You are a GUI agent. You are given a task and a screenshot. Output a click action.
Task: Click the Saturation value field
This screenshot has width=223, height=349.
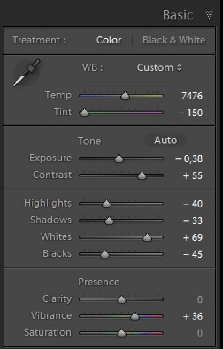click(200, 333)
